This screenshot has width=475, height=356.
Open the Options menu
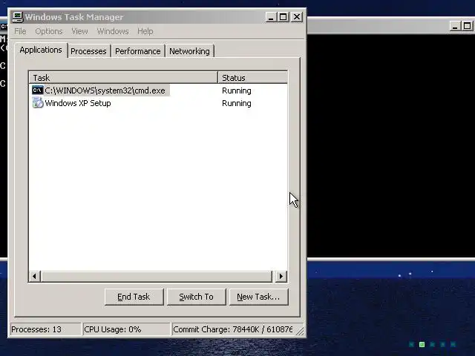point(49,31)
